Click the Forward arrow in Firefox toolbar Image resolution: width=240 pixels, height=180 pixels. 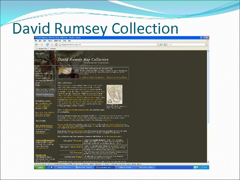pos(42,45)
